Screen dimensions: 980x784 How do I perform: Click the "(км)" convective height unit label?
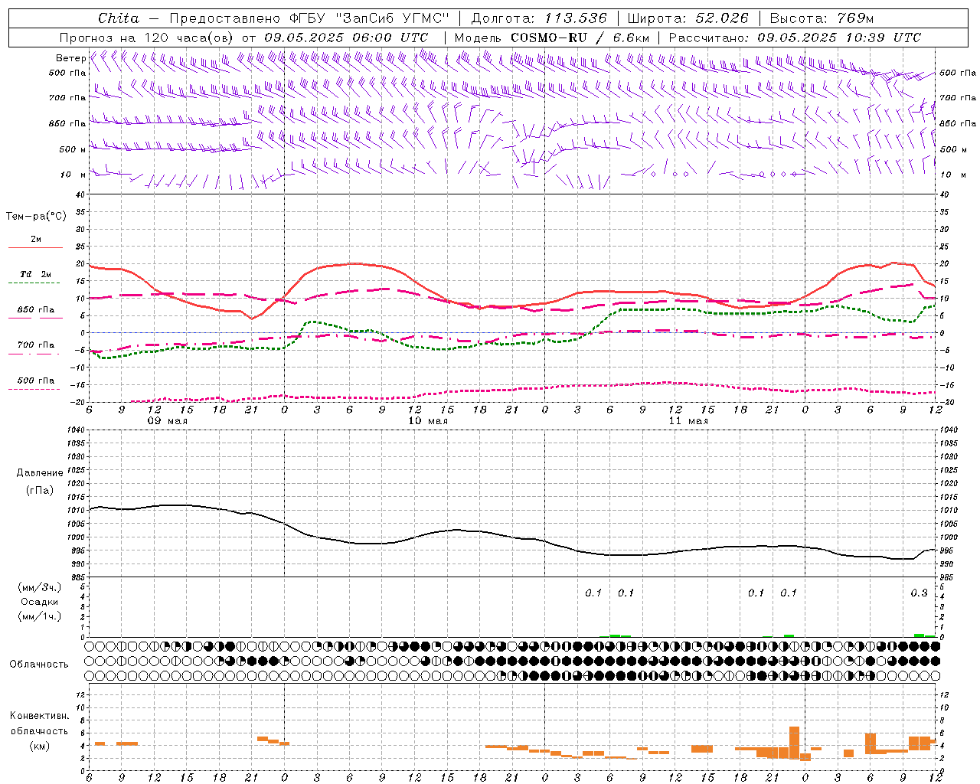click(x=40, y=746)
